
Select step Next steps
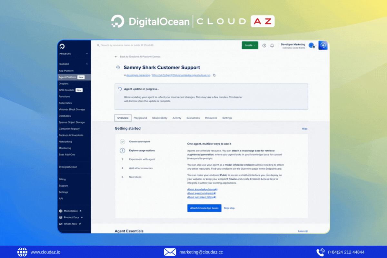135,177
